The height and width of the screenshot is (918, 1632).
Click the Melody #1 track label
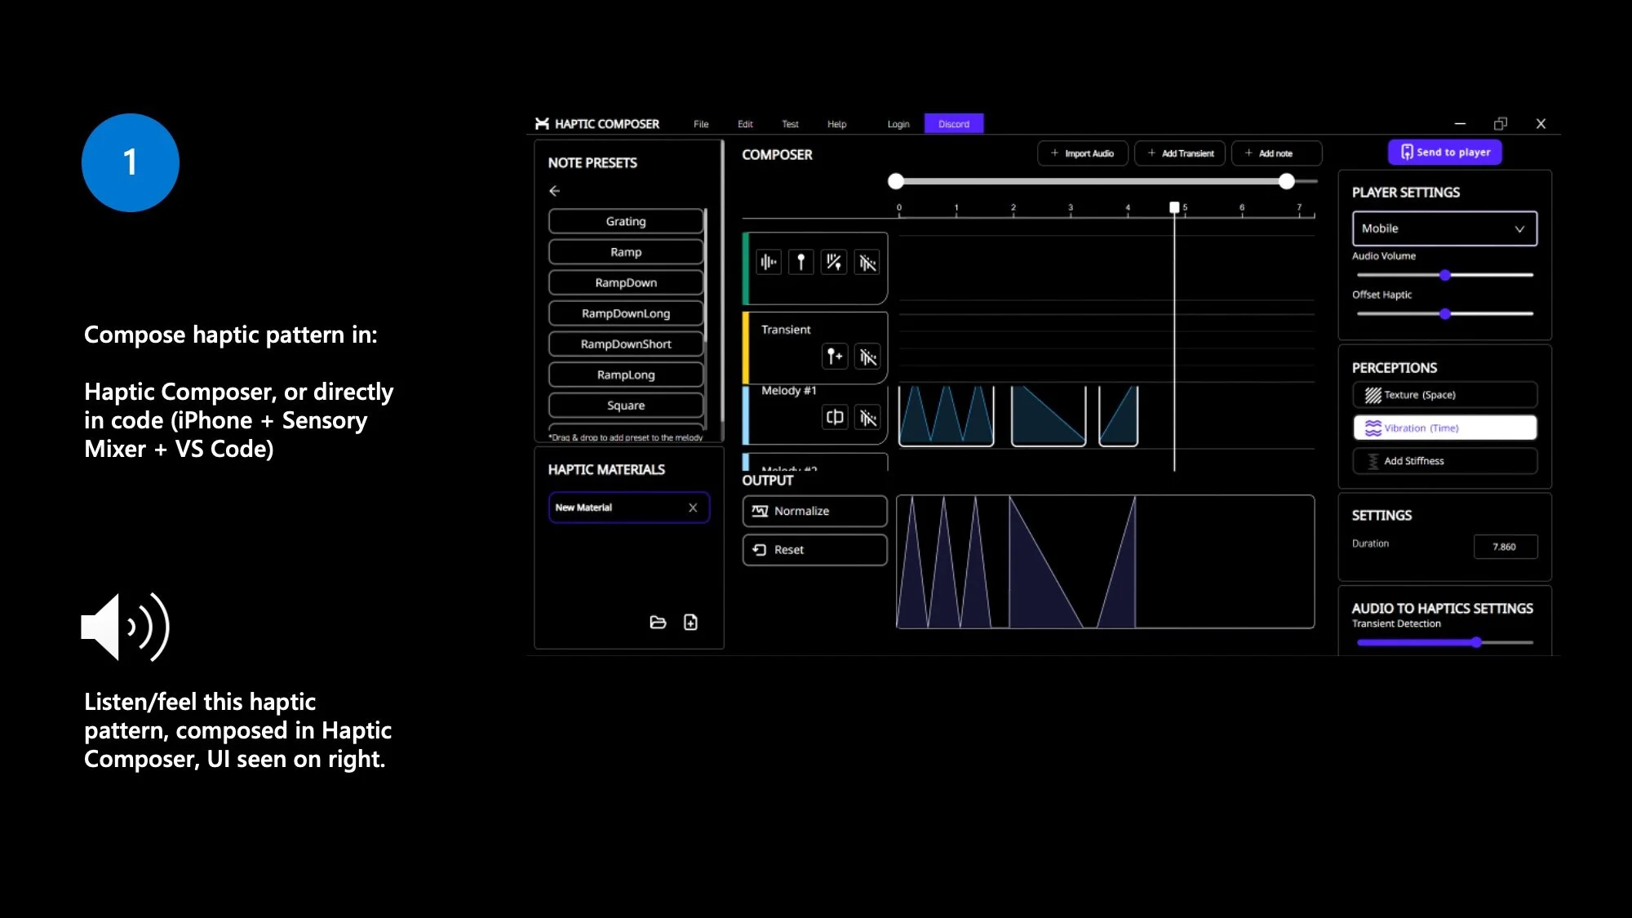(x=788, y=391)
